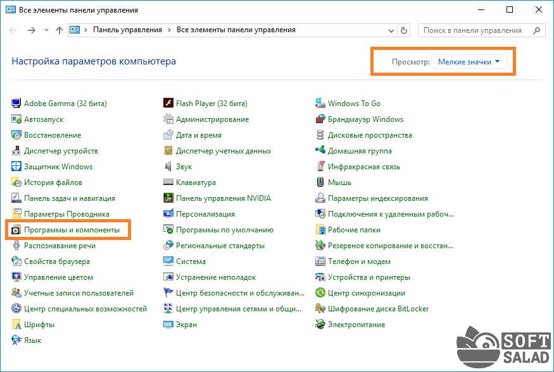Click the Автозапуск icon
The height and width of the screenshot is (372, 554).
click(16, 119)
